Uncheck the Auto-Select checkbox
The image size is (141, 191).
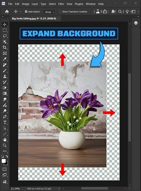tap(26, 12)
